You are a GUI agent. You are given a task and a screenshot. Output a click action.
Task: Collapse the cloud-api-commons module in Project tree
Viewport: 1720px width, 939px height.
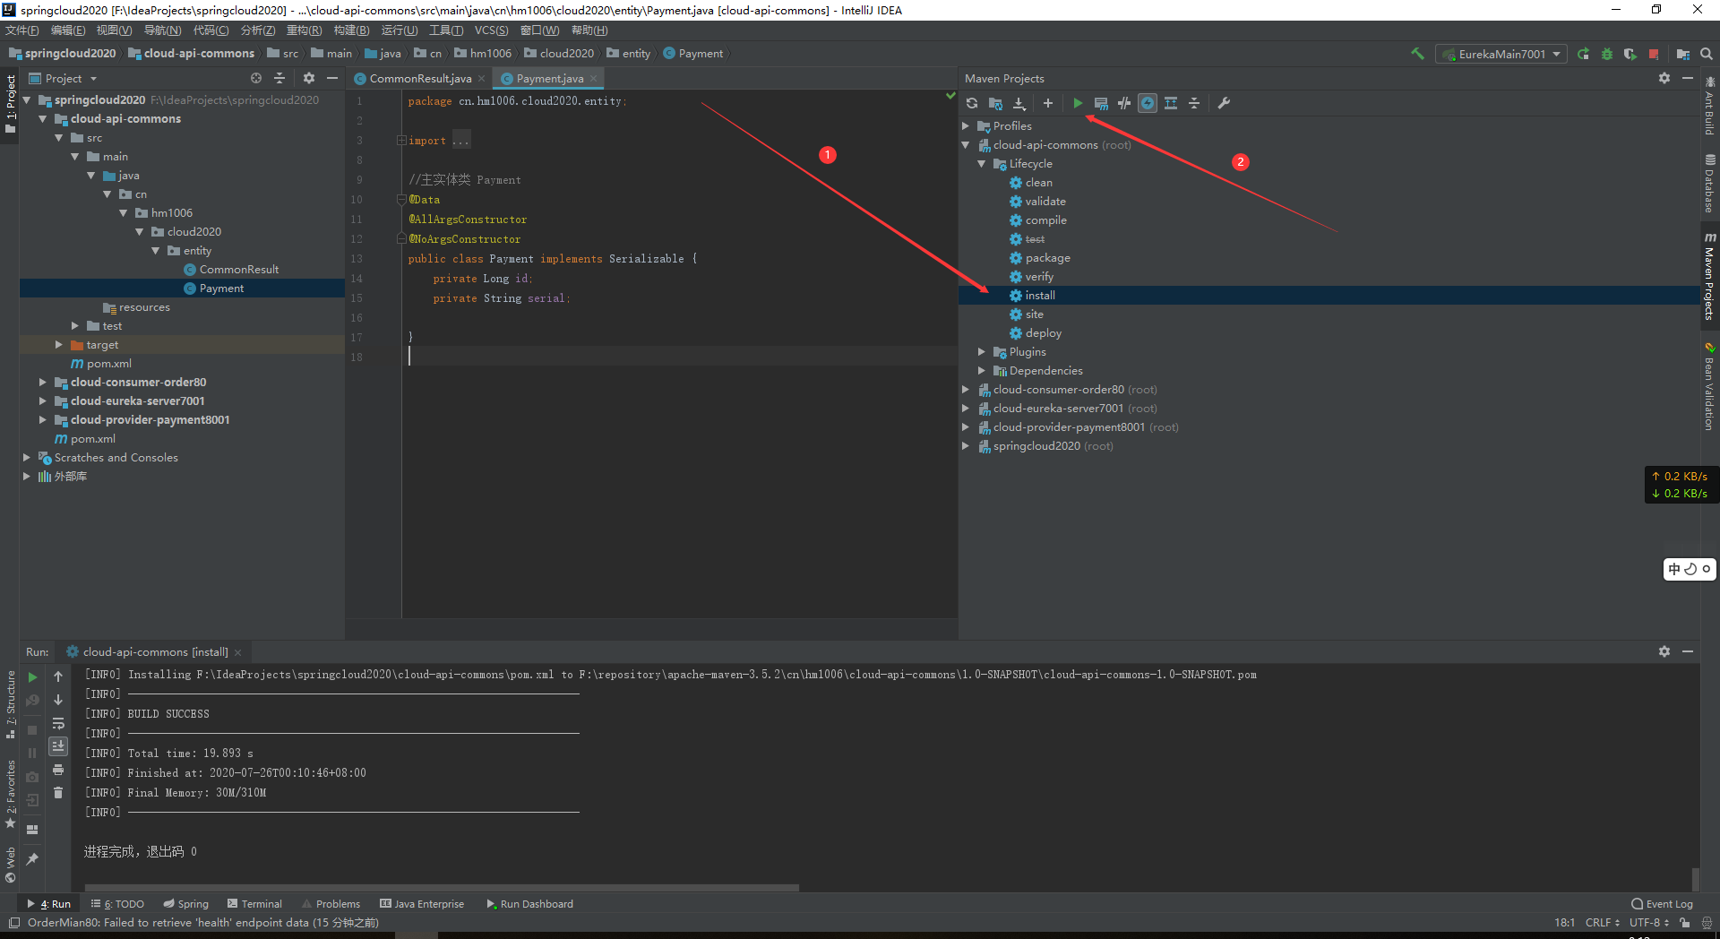coord(42,118)
